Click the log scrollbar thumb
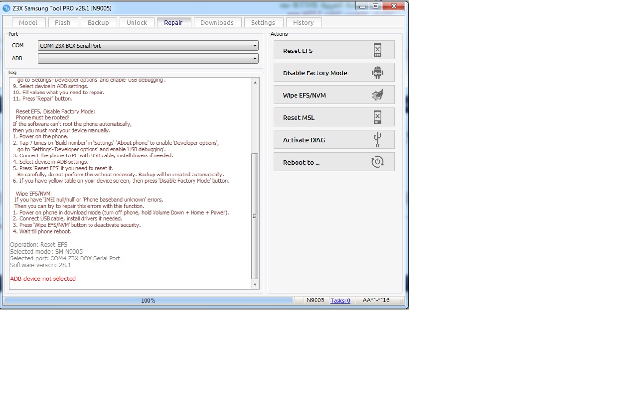The image size is (635, 417). (x=255, y=216)
